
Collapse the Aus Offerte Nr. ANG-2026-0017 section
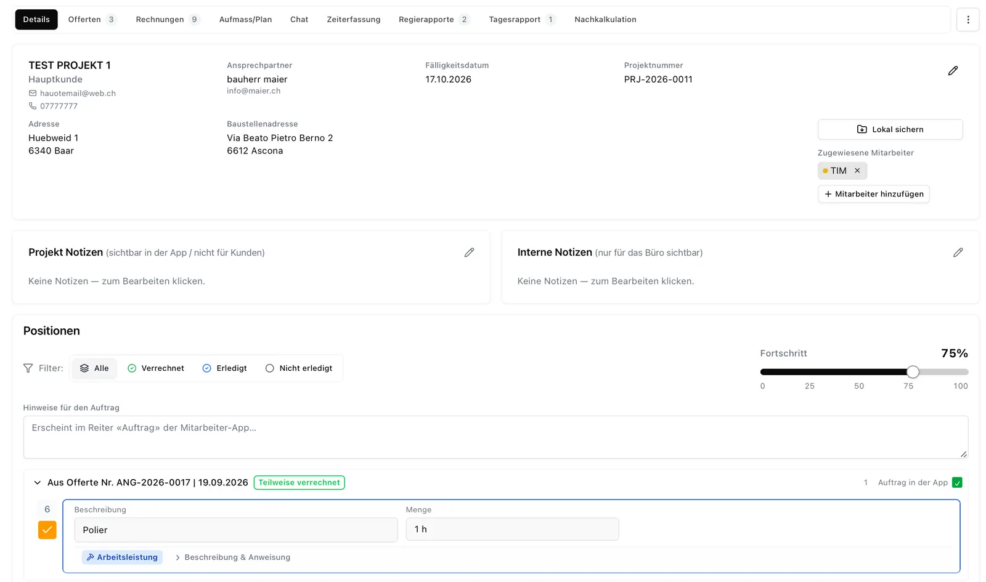click(37, 482)
